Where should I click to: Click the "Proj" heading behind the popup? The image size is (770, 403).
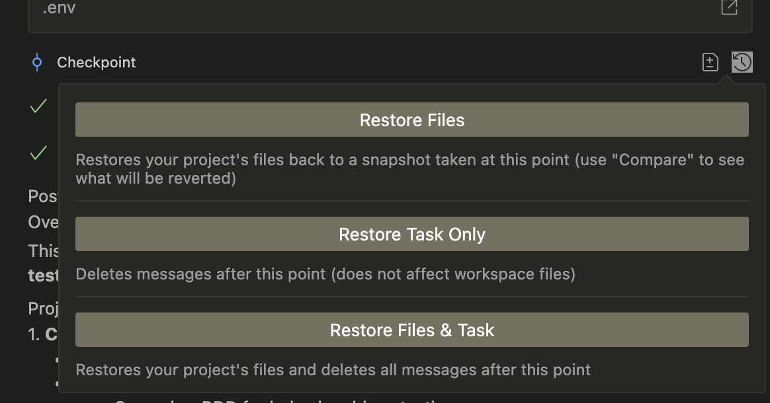coord(42,309)
